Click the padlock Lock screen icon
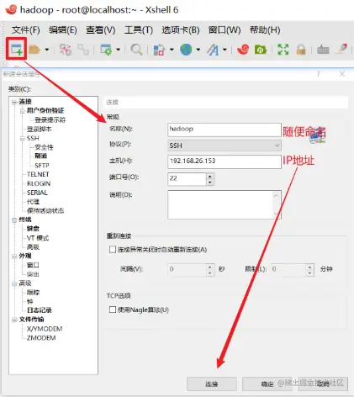The image size is (354, 397). pyautogui.click(x=301, y=50)
